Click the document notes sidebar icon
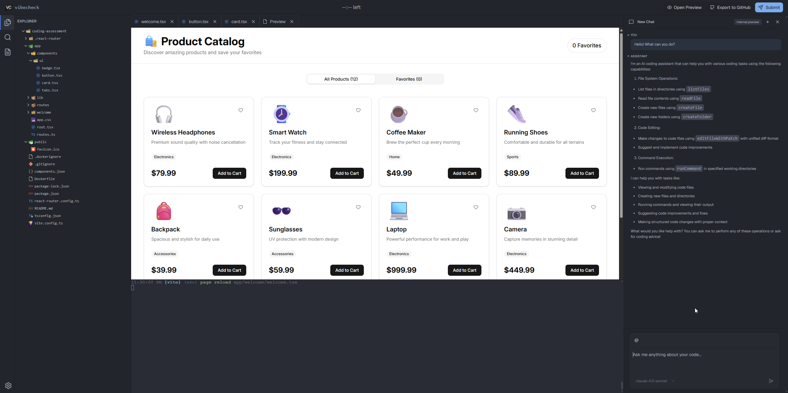The image size is (788, 393). pyautogui.click(x=8, y=52)
